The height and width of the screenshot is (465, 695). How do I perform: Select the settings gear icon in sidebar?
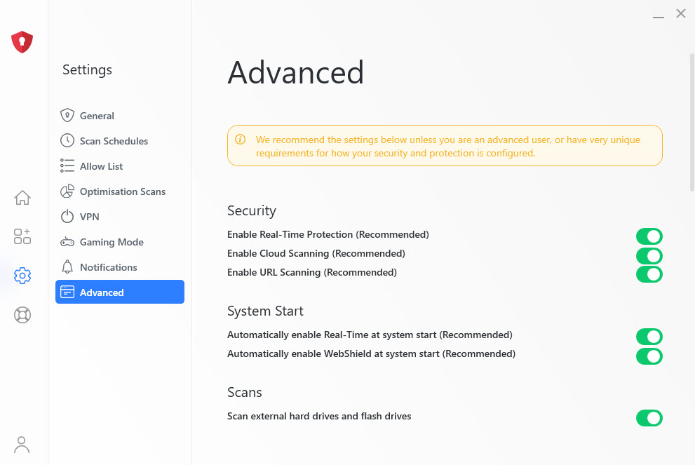coord(22,276)
